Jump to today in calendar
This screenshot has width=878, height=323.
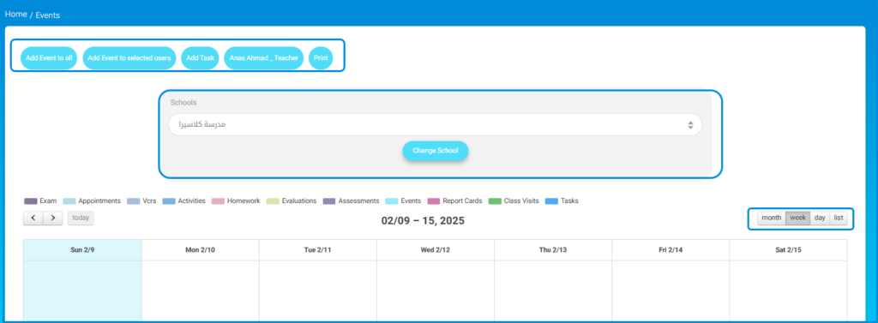pyautogui.click(x=81, y=218)
